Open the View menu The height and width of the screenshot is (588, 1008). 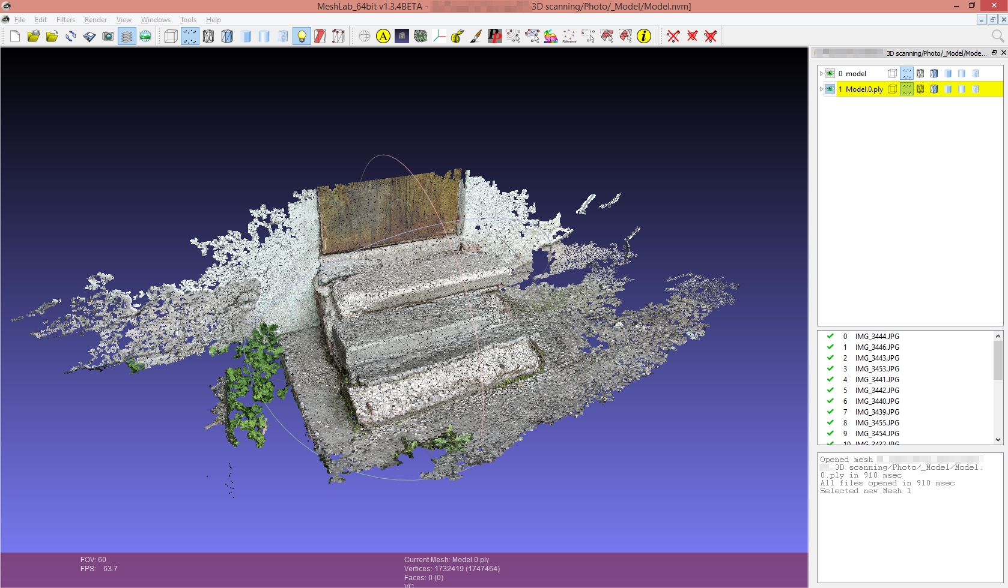point(124,20)
